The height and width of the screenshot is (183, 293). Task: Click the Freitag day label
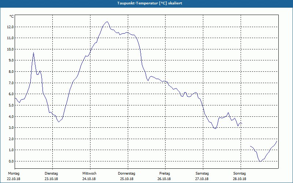(x=164, y=173)
